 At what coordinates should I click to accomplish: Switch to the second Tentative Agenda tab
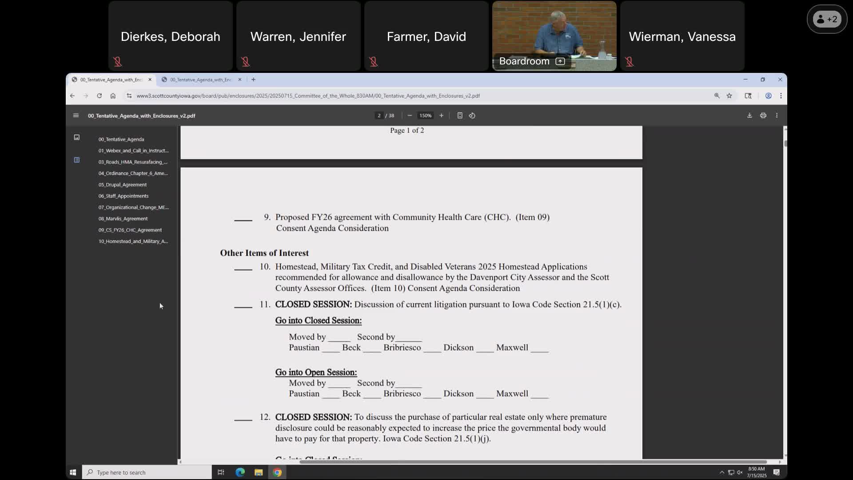point(201,80)
